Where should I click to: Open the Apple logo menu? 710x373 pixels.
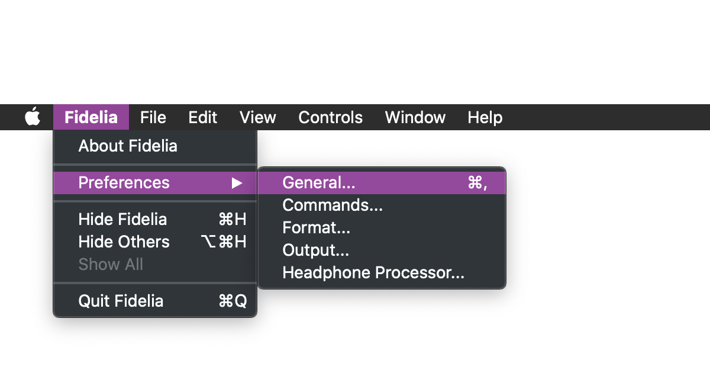pyautogui.click(x=33, y=117)
